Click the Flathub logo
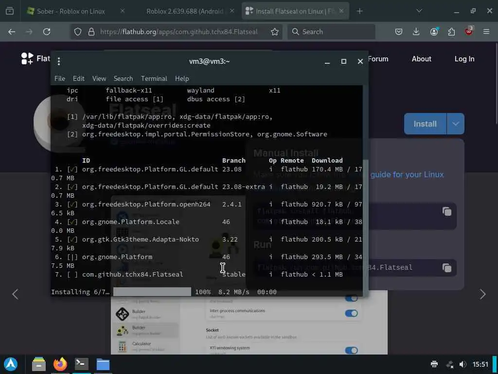498x374 pixels. click(35, 58)
